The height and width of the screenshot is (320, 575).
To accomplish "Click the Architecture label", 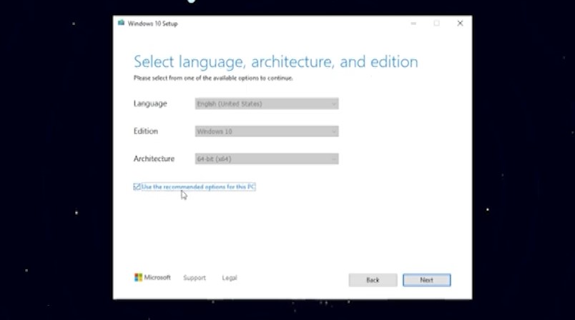I will pos(154,159).
